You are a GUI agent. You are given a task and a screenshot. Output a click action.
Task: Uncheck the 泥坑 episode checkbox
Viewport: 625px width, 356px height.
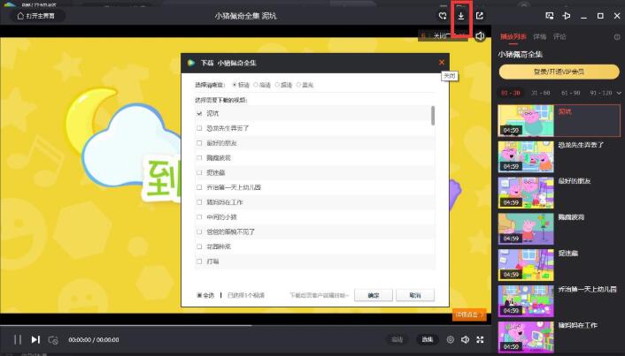pos(199,113)
